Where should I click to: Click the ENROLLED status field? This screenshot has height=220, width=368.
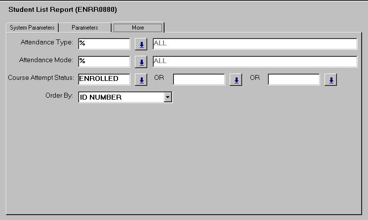point(104,79)
